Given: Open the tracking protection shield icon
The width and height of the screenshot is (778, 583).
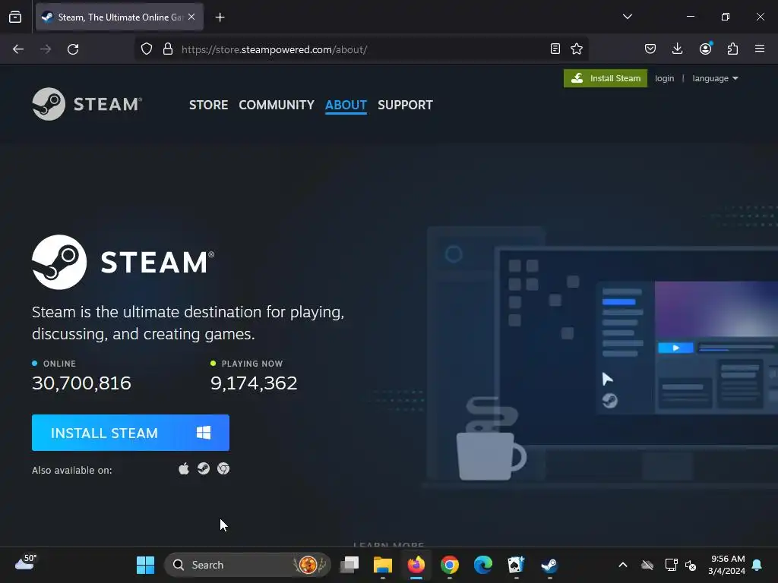Looking at the screenshot, I should click(147, 49).
